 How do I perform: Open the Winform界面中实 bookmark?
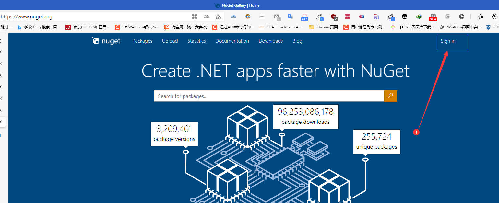[460, 27]
